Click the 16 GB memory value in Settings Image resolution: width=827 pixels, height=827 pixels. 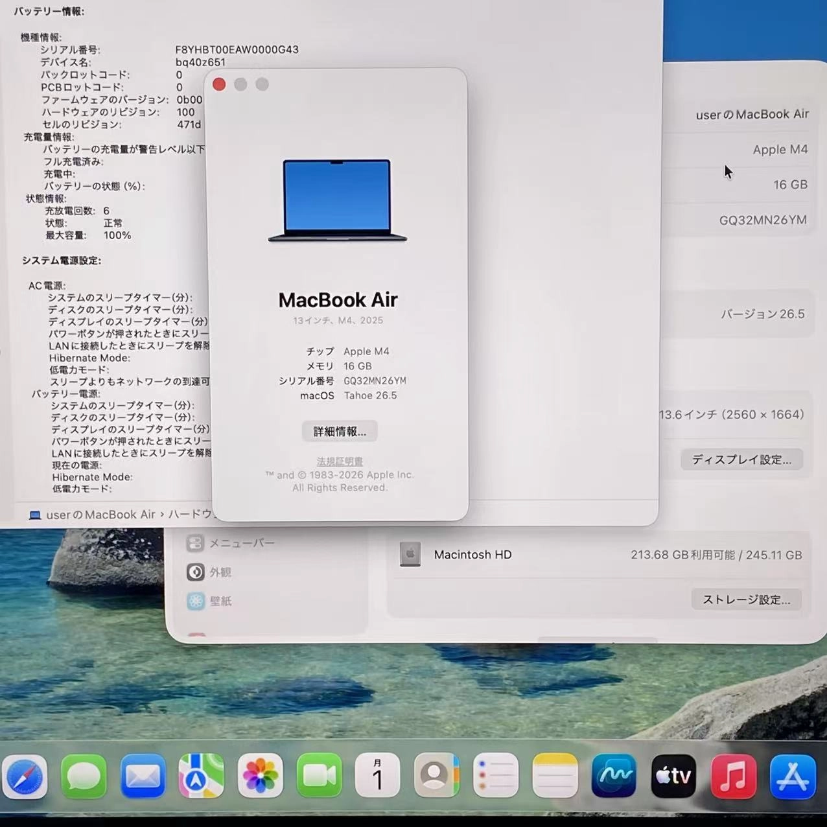[x=790, y=185]
